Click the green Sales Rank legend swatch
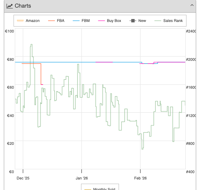200x190 pixels. pyautogui.click(x=158, y=21)
